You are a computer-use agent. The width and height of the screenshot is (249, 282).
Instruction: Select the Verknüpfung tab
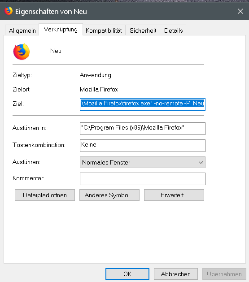pyautogui.click(x=61, y=30)
